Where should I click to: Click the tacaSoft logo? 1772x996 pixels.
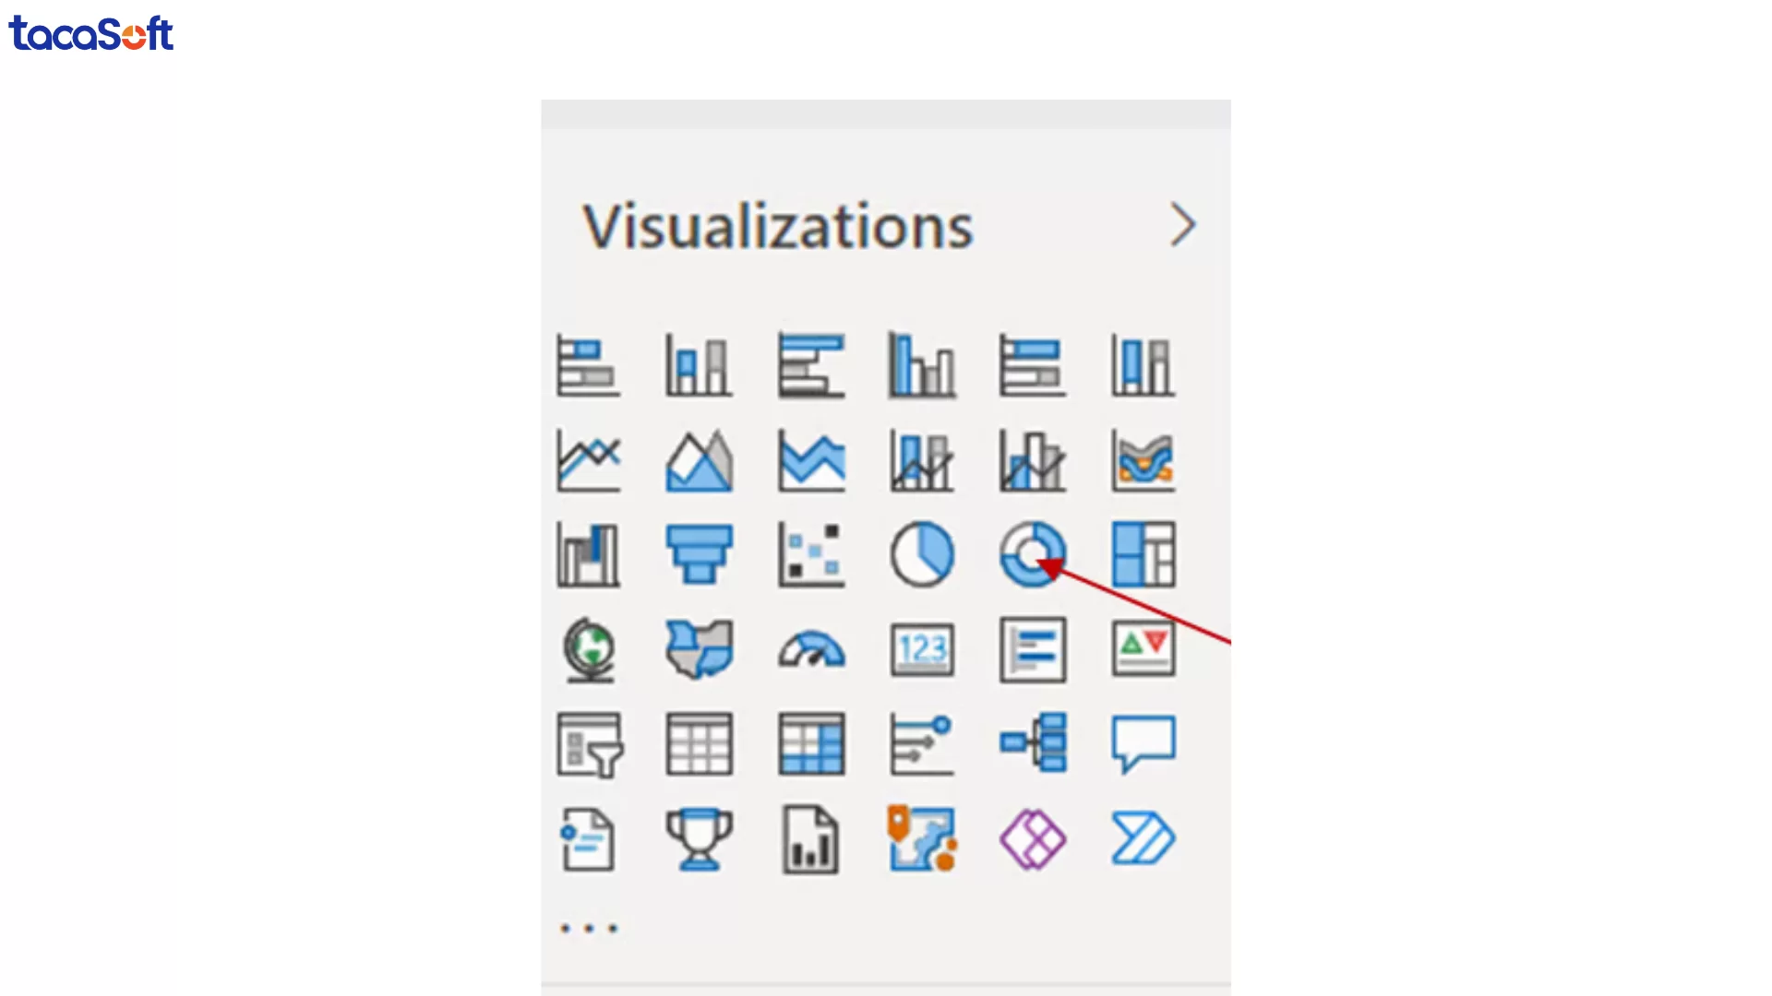90,34
